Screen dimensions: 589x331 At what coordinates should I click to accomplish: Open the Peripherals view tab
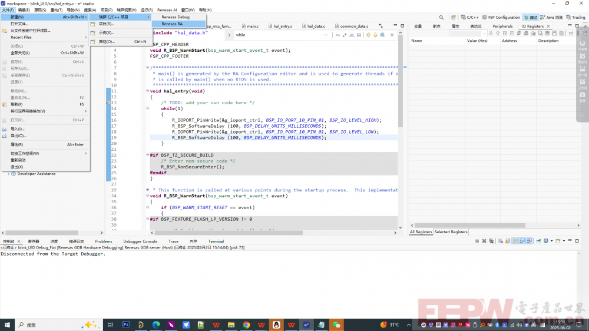502,27
